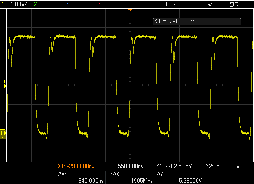Select the X1: -290.000ns cursor menu item
The image size is (254, 184).
[x=76, y=167]
